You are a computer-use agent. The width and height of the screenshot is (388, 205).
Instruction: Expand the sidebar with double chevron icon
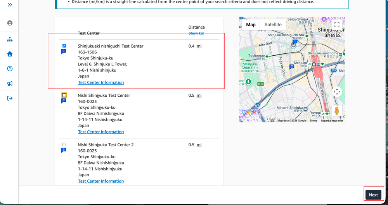click(10, 5)
